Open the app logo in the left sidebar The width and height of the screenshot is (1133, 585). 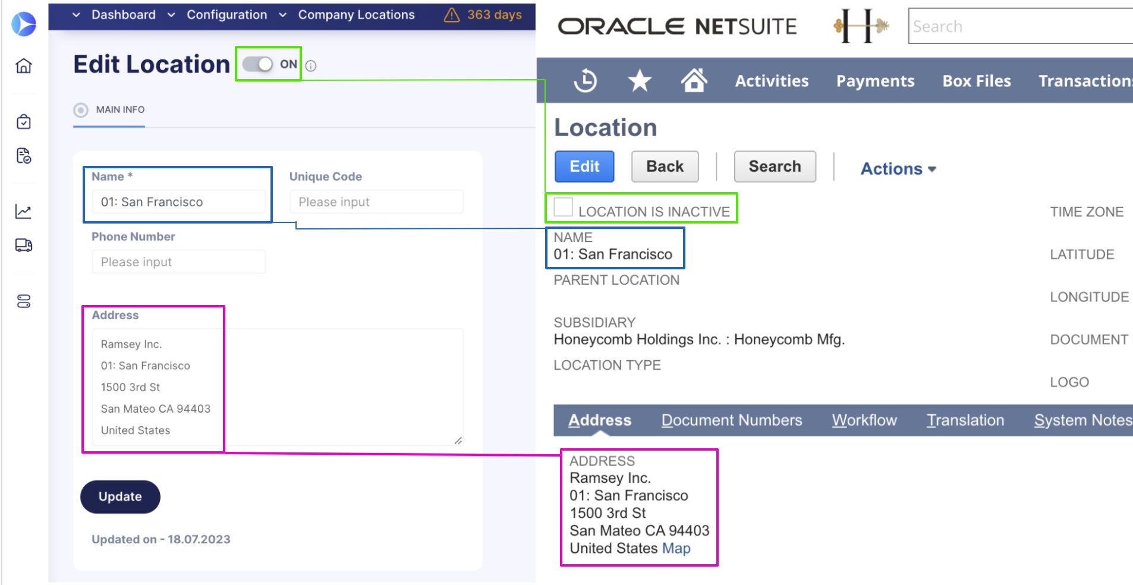coord(24,24)
